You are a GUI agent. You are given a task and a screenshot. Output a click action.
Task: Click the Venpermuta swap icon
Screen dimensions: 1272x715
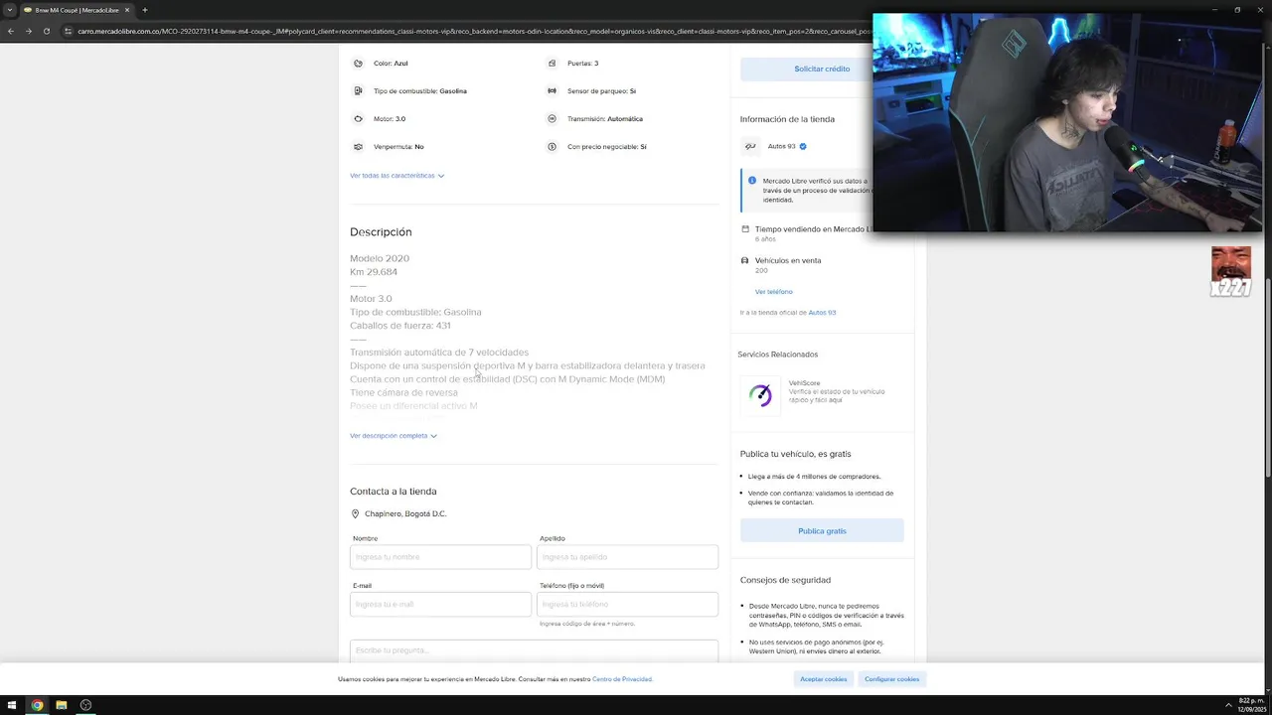point(358,147)
